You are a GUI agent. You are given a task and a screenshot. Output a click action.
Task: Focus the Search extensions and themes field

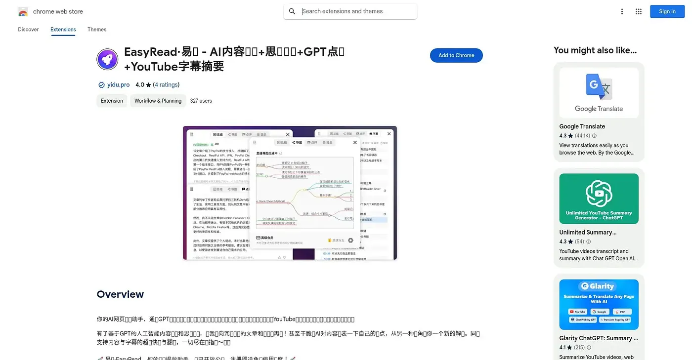350,11
